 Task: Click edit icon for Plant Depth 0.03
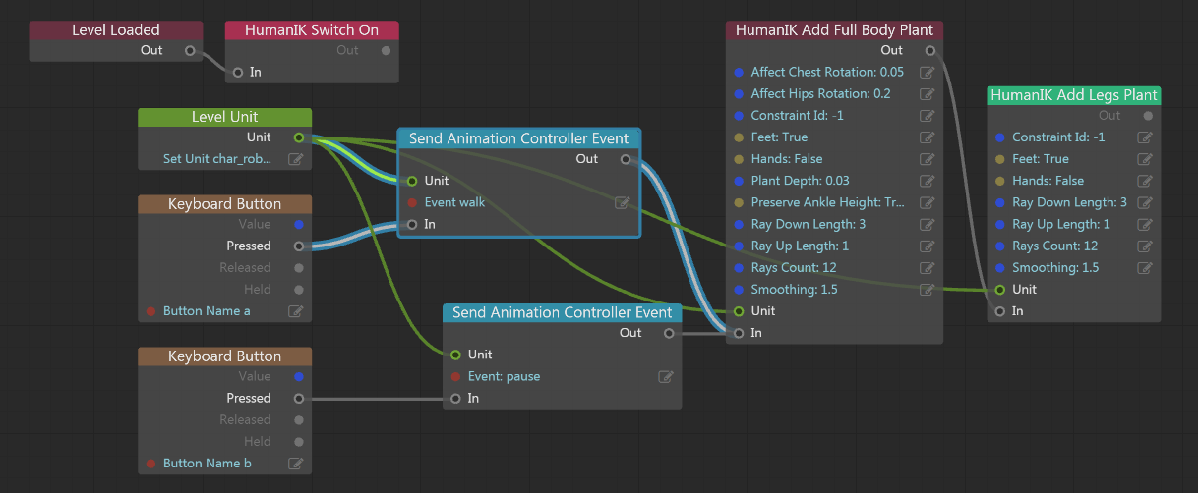[927, 181]
